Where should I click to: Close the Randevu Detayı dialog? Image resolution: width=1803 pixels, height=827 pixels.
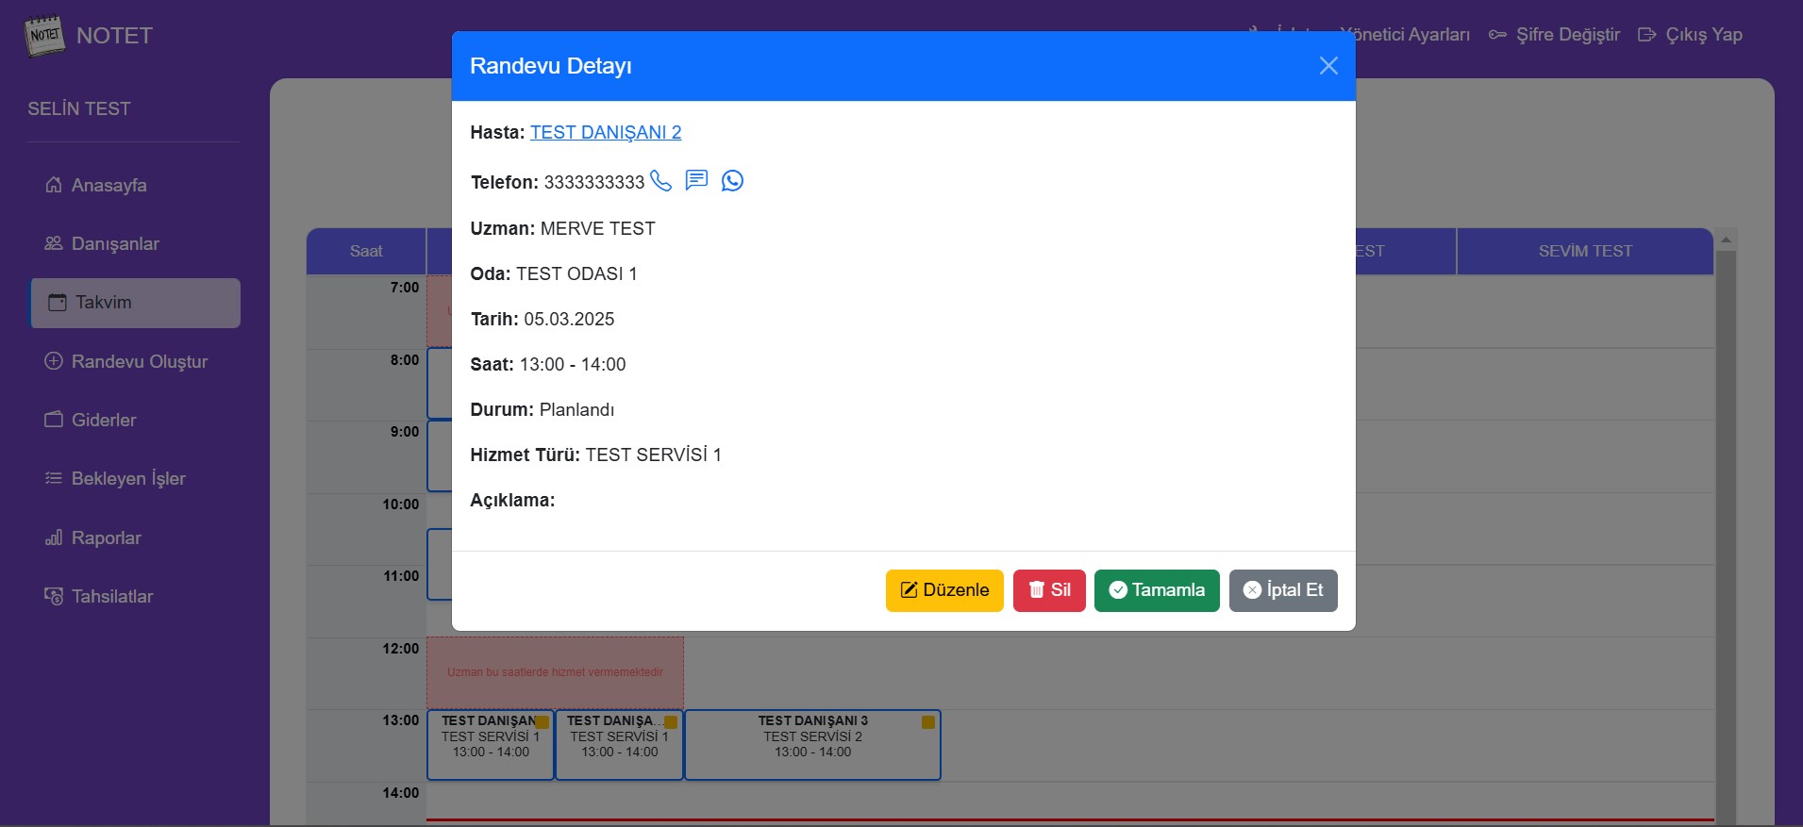coord(1328,66)
